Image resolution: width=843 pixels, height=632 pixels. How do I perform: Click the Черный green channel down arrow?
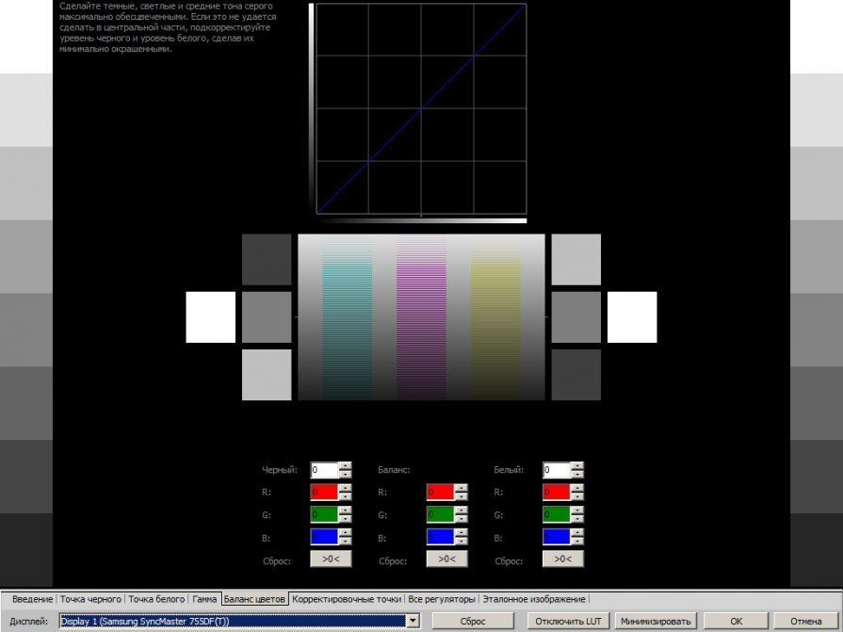click(x=345, y=519)
